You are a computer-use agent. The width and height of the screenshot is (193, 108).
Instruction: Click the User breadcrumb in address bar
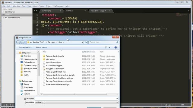(60, 42)
